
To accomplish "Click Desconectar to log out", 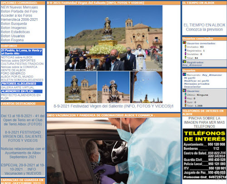I will coord(192,87).
